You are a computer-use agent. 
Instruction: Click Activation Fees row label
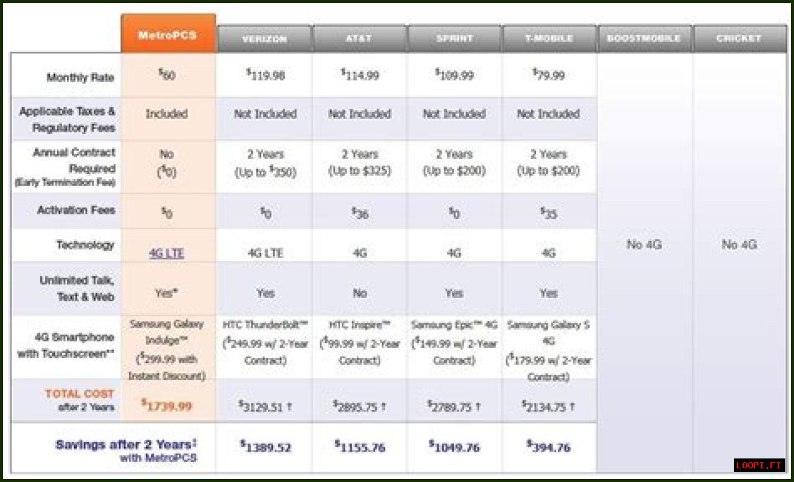click(76, 210)
